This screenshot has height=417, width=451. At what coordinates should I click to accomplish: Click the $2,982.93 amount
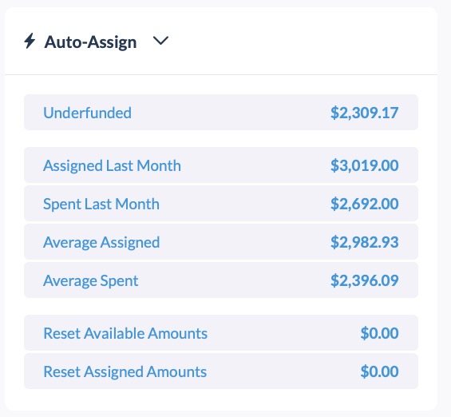pos(364,242)
